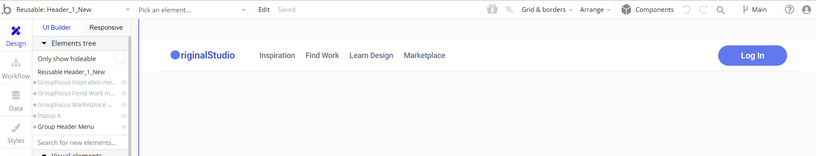Click the gift box icon
Screen dimensions: 816x156
coord(492,9)
